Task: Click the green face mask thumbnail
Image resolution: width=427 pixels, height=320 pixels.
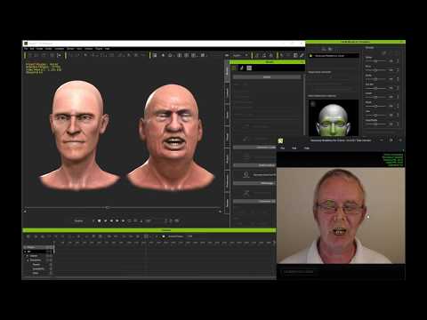Action: 334,118
